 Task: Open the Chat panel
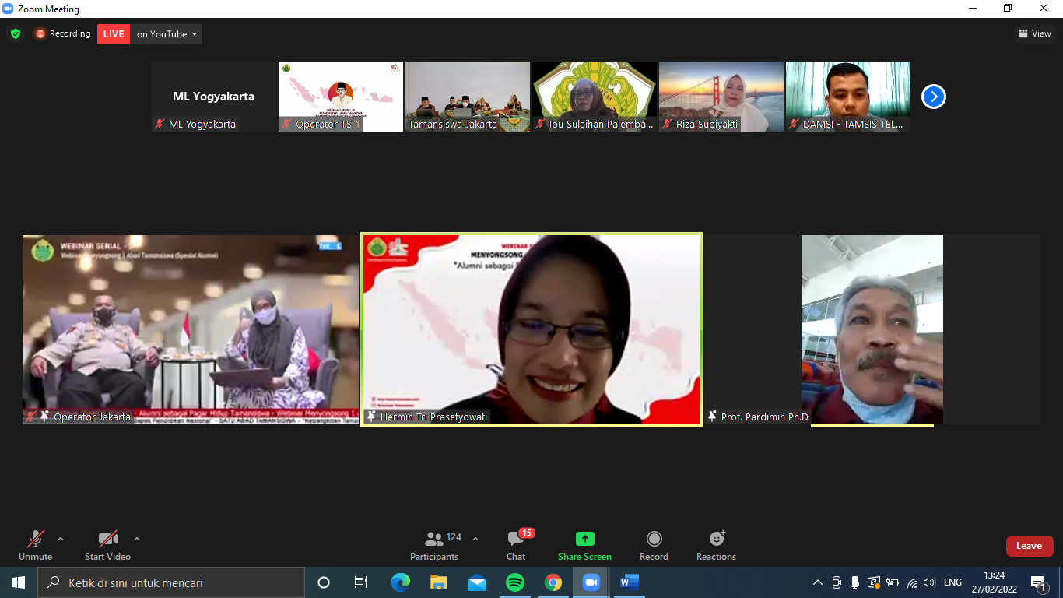(x=516, y=546)
